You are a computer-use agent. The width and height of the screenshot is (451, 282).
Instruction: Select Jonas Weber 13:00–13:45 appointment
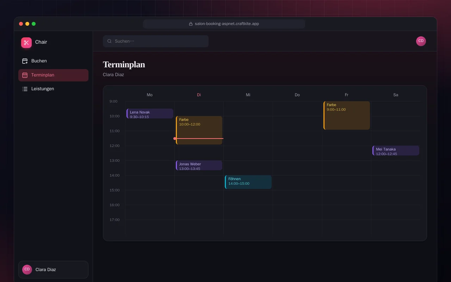click(199, 165)
